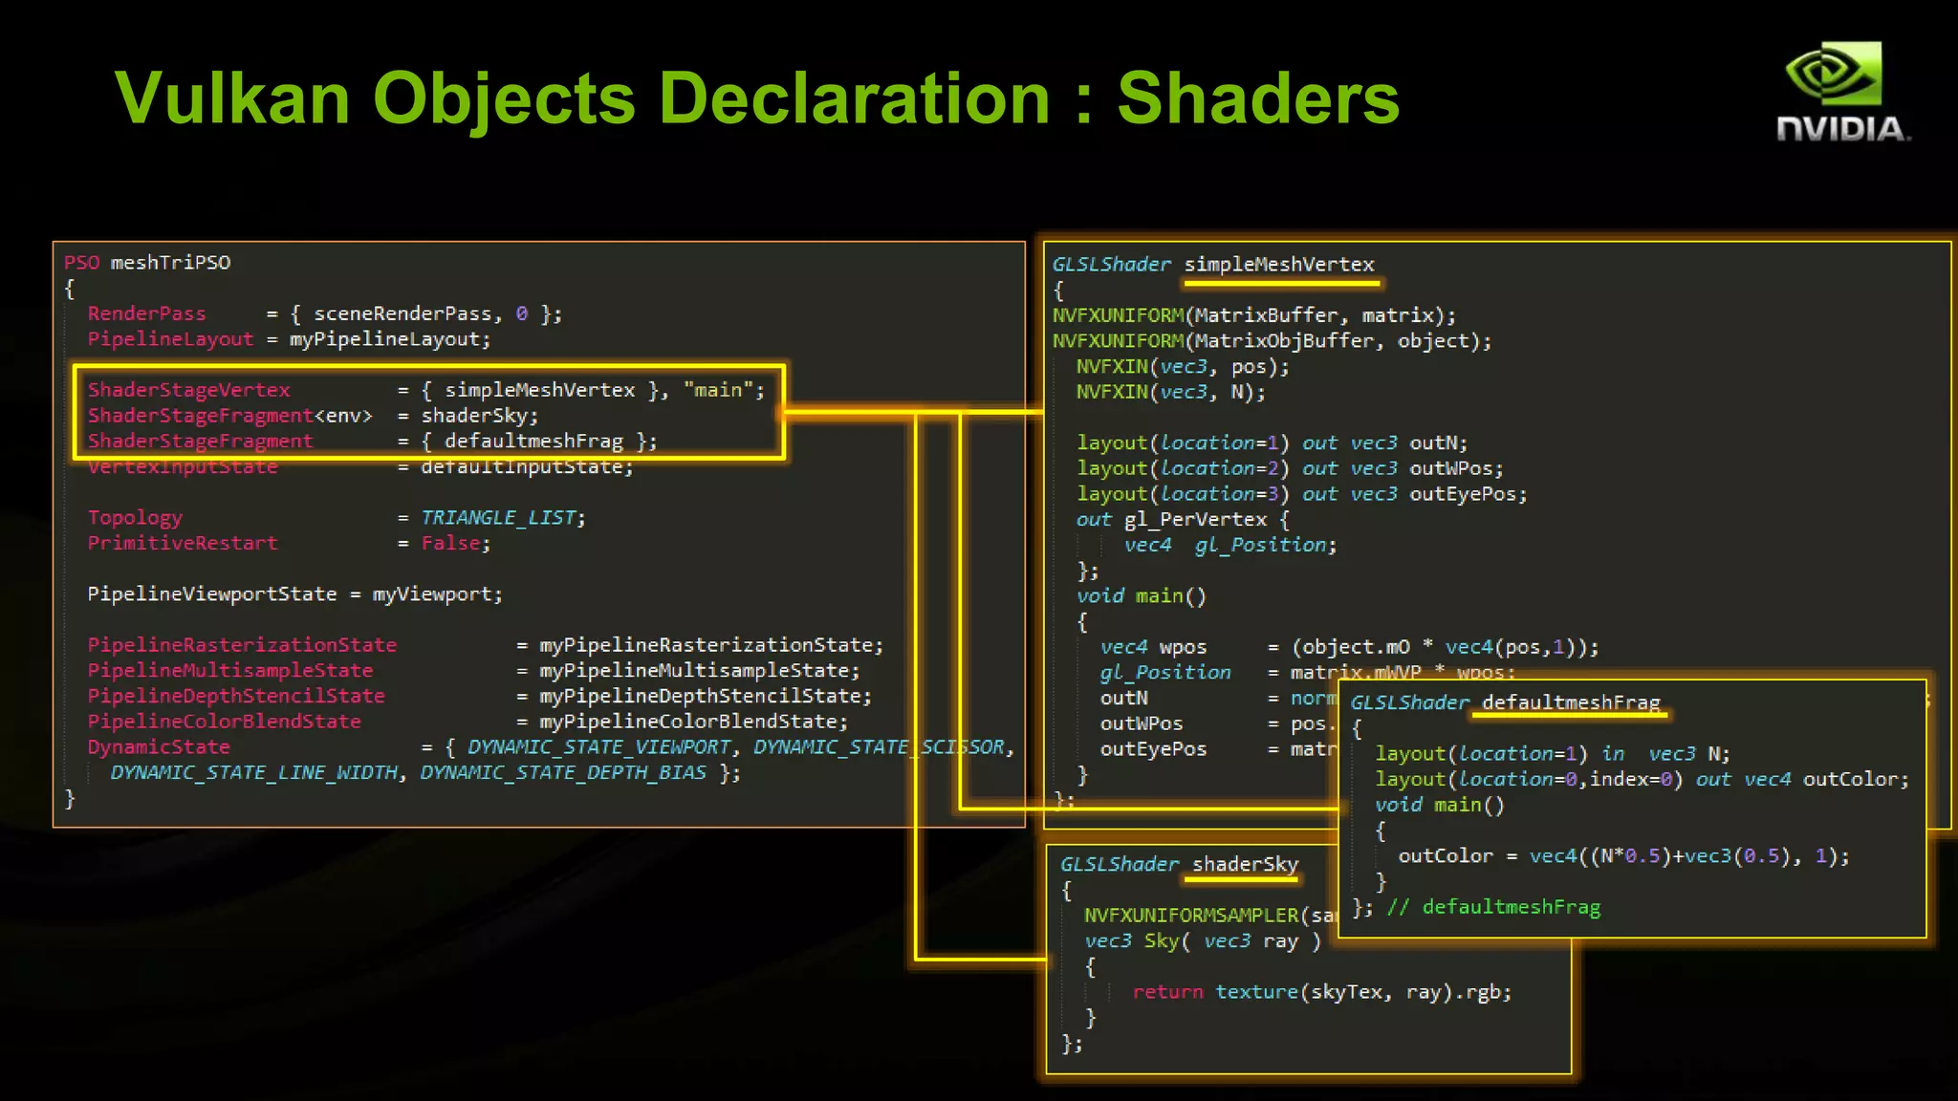Click 'DynamicState' keyword
This screenshot has height=1101, width=1958.
(159, 747)
